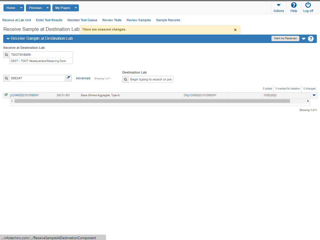Dismiss the unsaved changes warning
Screen dimensions: 320x240
coord(235,30)
